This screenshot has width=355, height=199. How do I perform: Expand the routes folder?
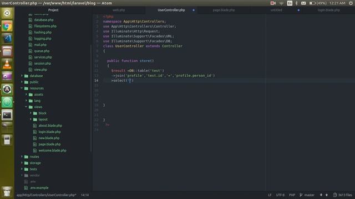click(x=34, y=157)
